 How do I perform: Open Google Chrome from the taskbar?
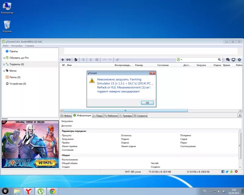point(52,191)
